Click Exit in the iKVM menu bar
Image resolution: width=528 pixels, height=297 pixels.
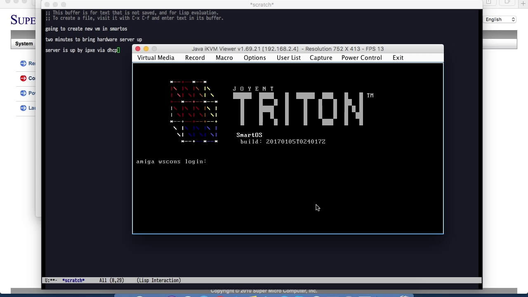point(398,58)
